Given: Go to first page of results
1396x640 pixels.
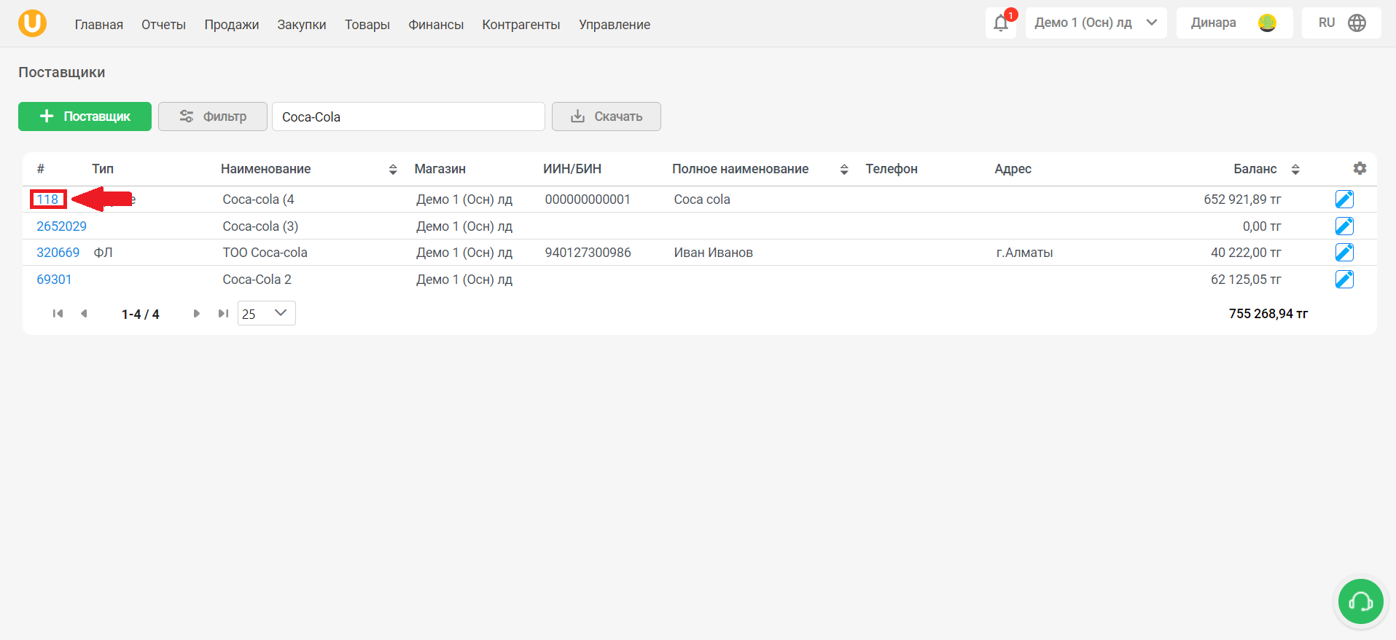Looking at the screenshot, I should click(x=58, y=314).
